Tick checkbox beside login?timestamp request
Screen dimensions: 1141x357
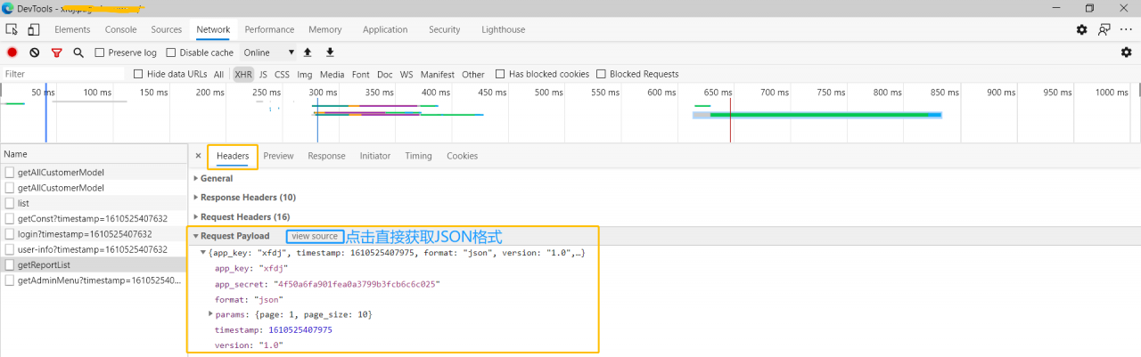10,234
